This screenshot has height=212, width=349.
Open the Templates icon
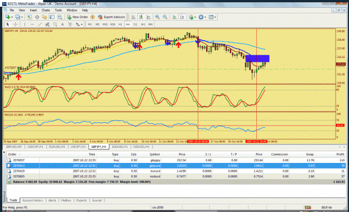(x=211, y=17)
